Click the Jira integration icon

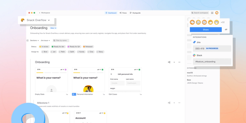pos(194,42)
